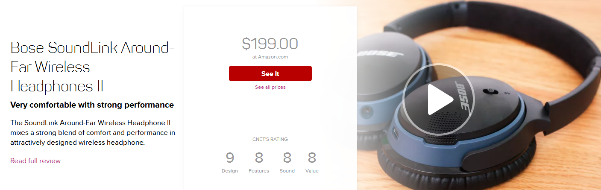Viewport: 601px width, 190px height.
Task: Click the power button on the earcup
Action: pyautogui.click(x=490, y=91)
